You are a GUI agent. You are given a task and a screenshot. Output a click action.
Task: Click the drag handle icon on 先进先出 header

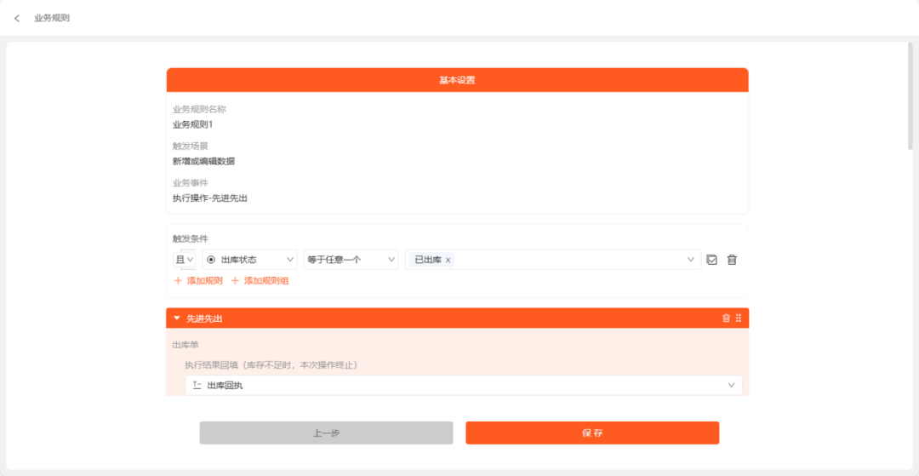(x=739, y=318)
